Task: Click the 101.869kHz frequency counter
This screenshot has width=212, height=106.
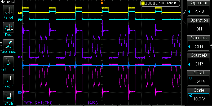Action: (160, 3)
